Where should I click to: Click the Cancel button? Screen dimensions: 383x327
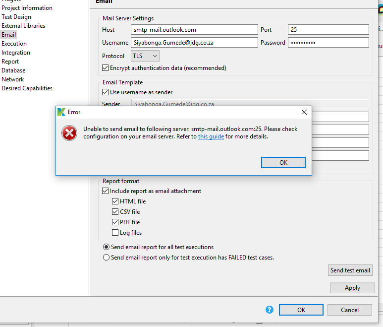[350, 310]
